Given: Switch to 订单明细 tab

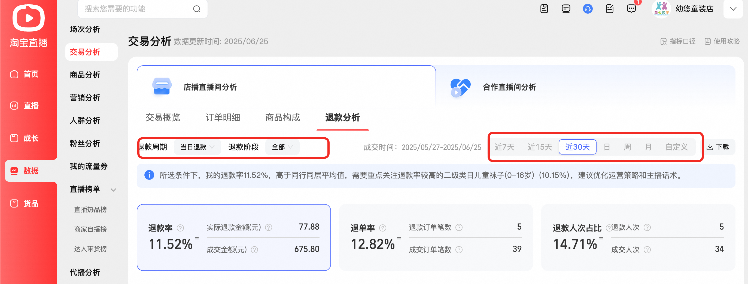Looking at the screenshot, I should coord(223,118).
